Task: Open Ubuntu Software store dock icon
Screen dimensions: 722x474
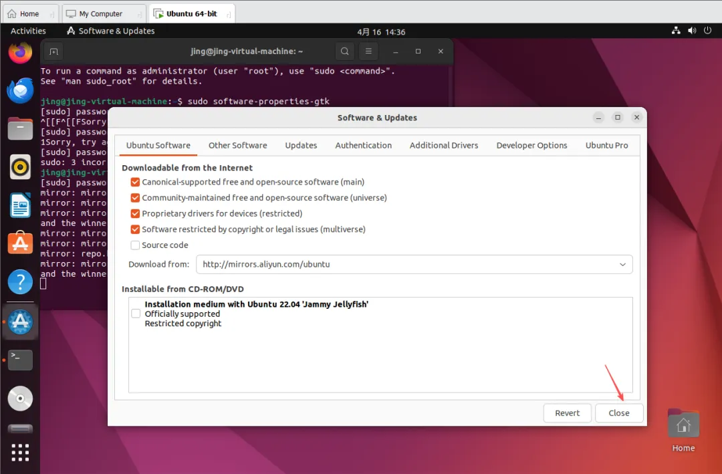Action: [20, 243]
